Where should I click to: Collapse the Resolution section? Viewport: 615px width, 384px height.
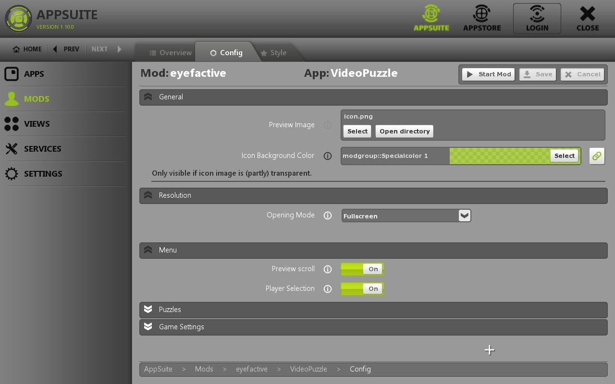click(373, 195)
